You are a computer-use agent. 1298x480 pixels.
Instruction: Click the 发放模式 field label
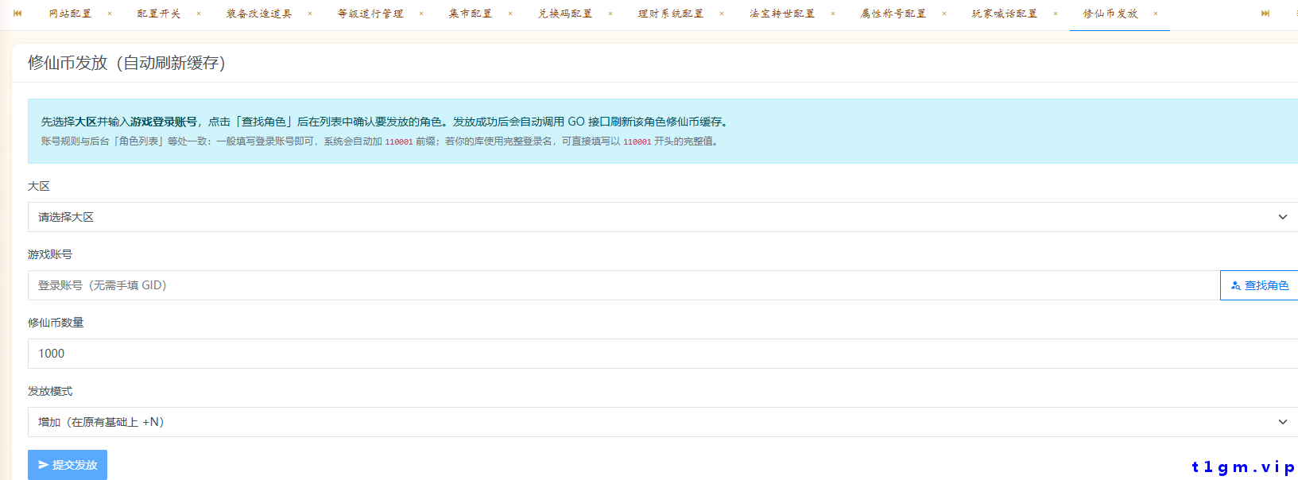point(50,391)
